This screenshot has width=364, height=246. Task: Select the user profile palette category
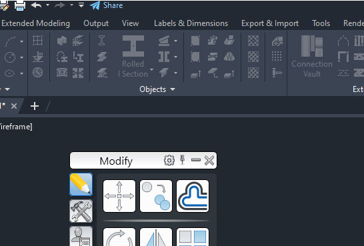[81, 236]
